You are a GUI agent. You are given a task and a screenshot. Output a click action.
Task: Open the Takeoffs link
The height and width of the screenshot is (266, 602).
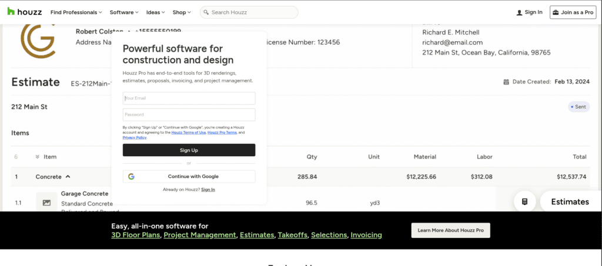click(x=293, y=235)
